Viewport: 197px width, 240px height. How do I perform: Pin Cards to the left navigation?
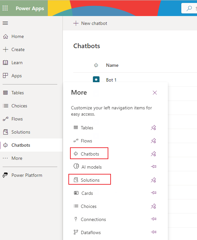click(x=153, y=193)
